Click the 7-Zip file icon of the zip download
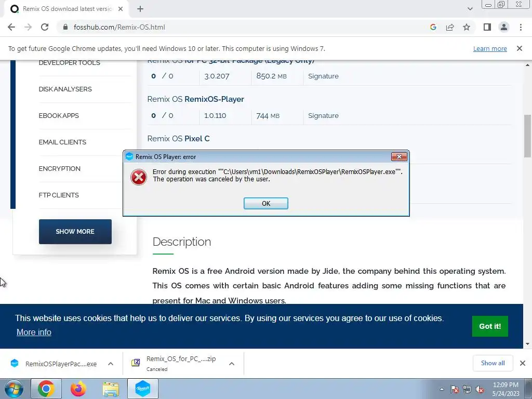Screen dimensions: 532x399 click(136, 363)
